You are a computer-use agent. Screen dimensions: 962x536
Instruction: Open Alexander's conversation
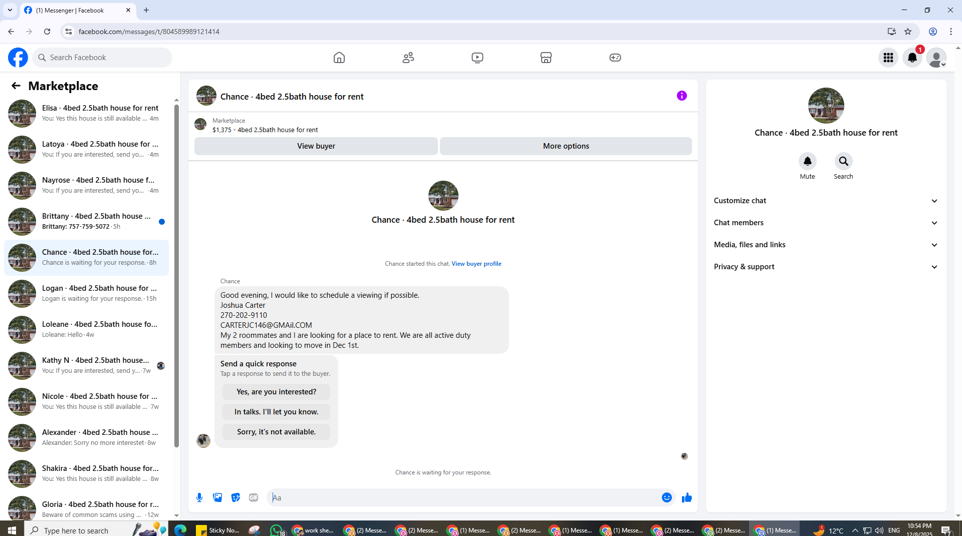coord(87,437)
